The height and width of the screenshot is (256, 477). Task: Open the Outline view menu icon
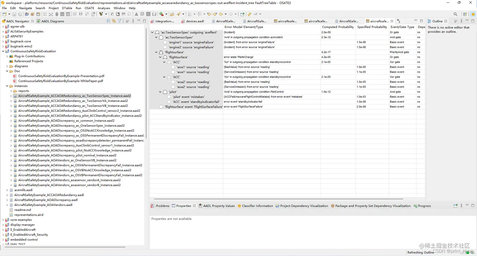pyautogui.click(x=461, y=21)
